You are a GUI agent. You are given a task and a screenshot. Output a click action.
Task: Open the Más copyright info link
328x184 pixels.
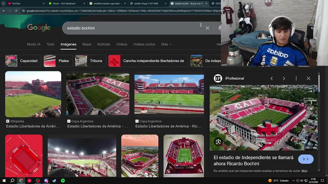304,171
